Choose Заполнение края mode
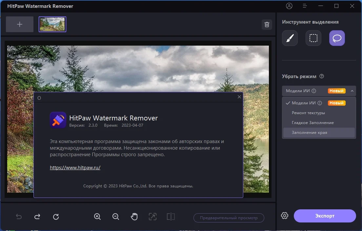The width and height of the screenshot is (362, 231). tap(319, 133)
